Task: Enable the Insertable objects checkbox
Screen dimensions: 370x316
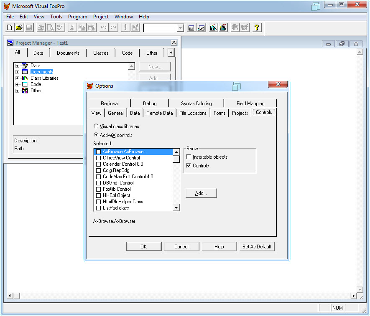Action: (189, 157)
